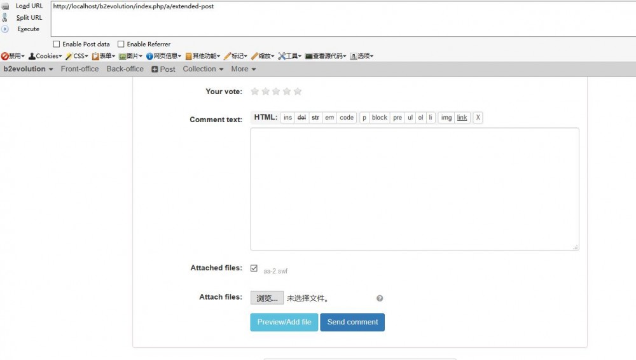The image size is (636, 360).
Task: Click the textarea resize grip handle
Action: tap(575, 247)
